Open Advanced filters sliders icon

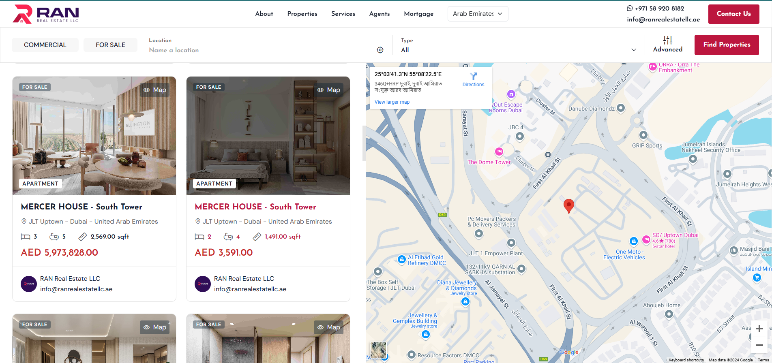[x=667, y=40]
